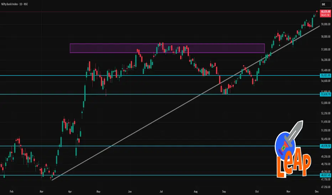
Task: Select the 53,630.70 horizontal line label
Action: point(326,94)
